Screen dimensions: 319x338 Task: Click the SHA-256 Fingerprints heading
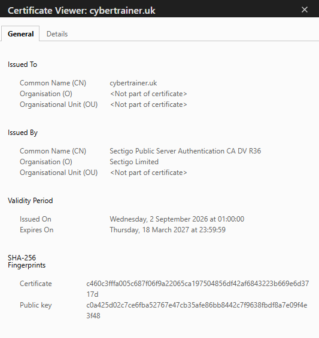coord(26,261)
